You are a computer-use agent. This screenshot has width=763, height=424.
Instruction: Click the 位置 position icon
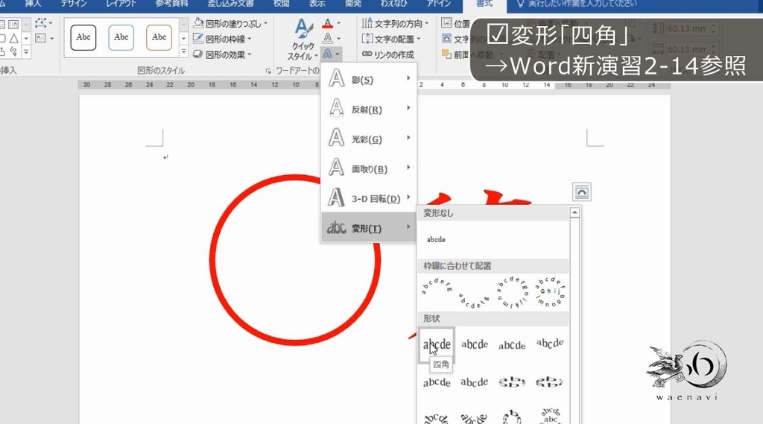click(x=447, y=23)
